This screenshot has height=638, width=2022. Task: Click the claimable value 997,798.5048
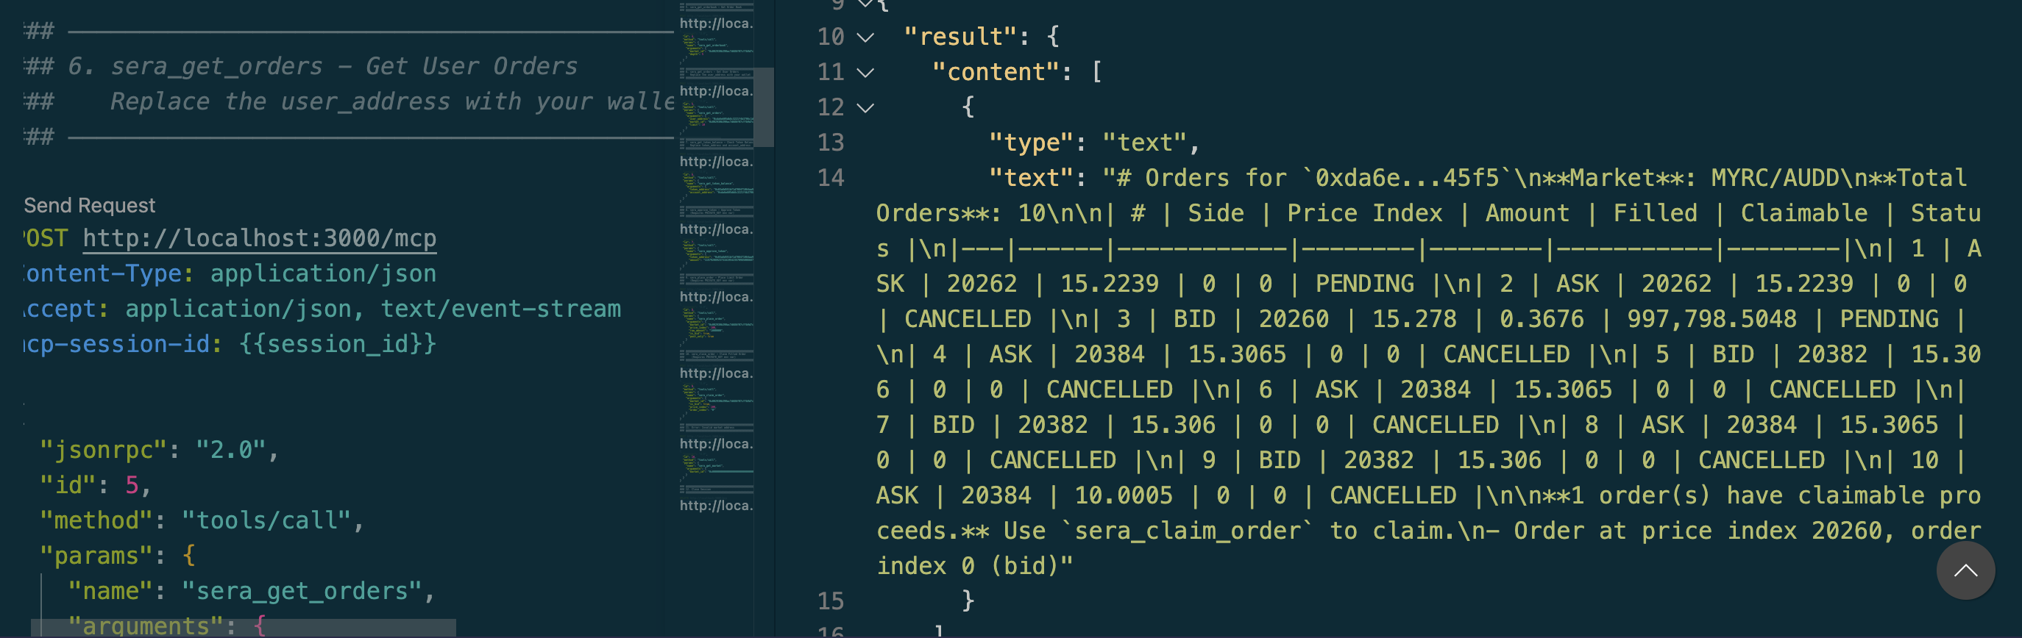point(1712,319)
